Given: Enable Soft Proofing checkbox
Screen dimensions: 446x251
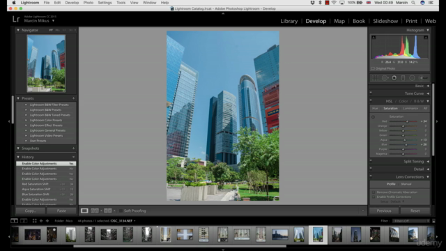Looking at the screenshot, I should click(x=121, y=211).
